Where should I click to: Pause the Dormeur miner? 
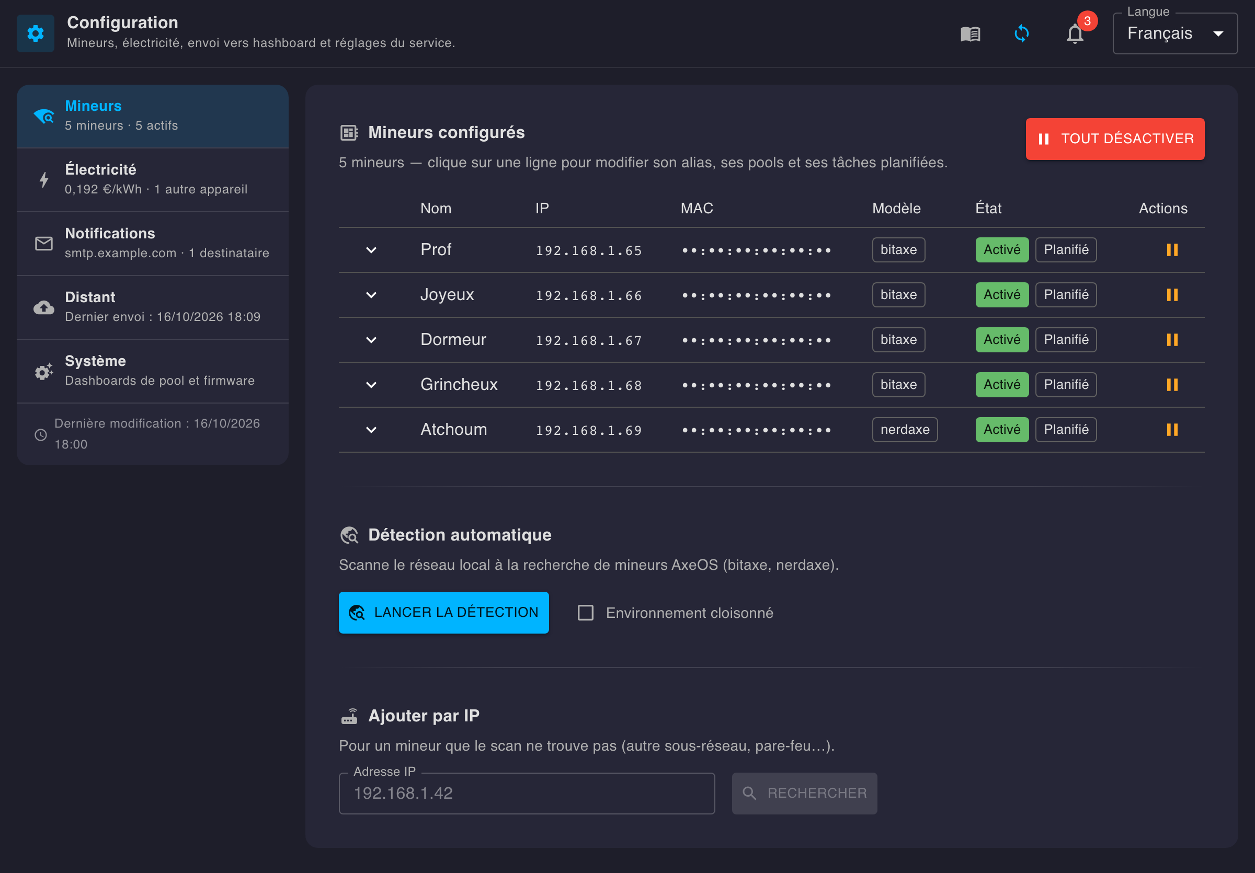pyautogui.click(x=1172, y=340)
